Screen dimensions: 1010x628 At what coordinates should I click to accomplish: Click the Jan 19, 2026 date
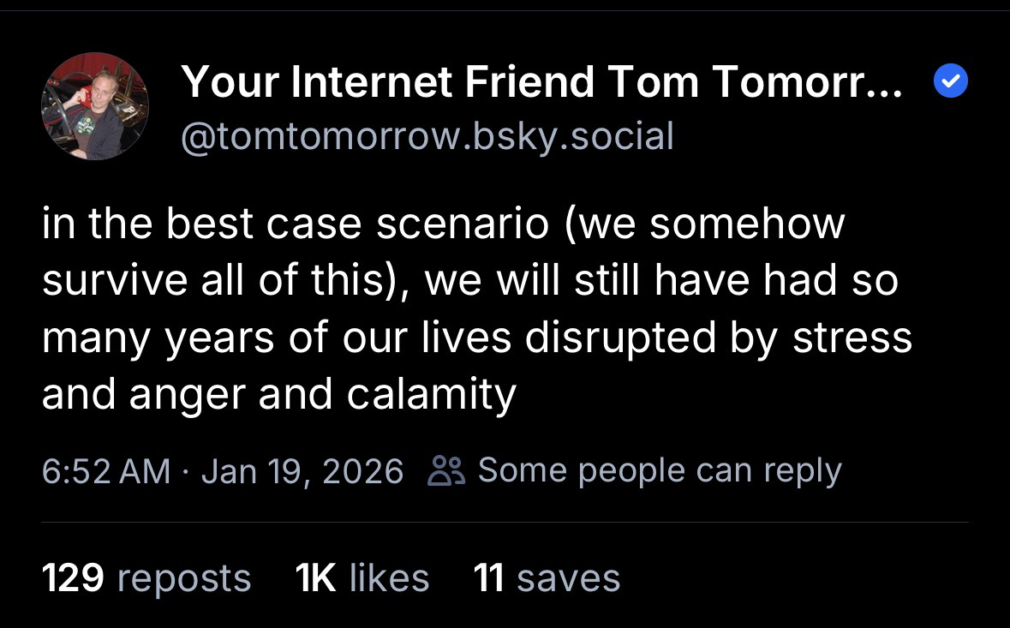pyautogui.click(x=302, y=471)
